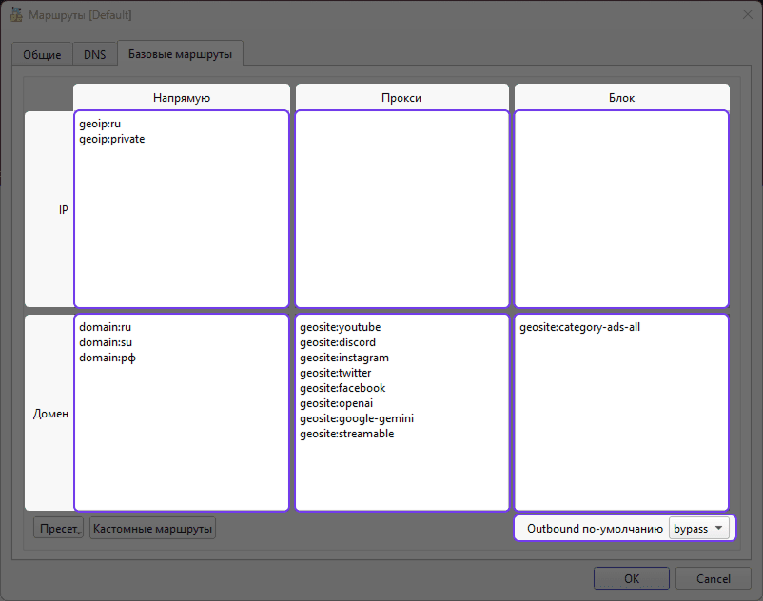763x601 pixels.
Task: Click the Маршруты window app icon
Action: coord(16,15)
